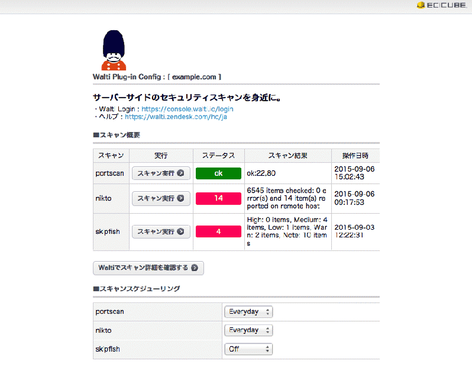Click red 14 status badge for nikto

tap(218, 198)
